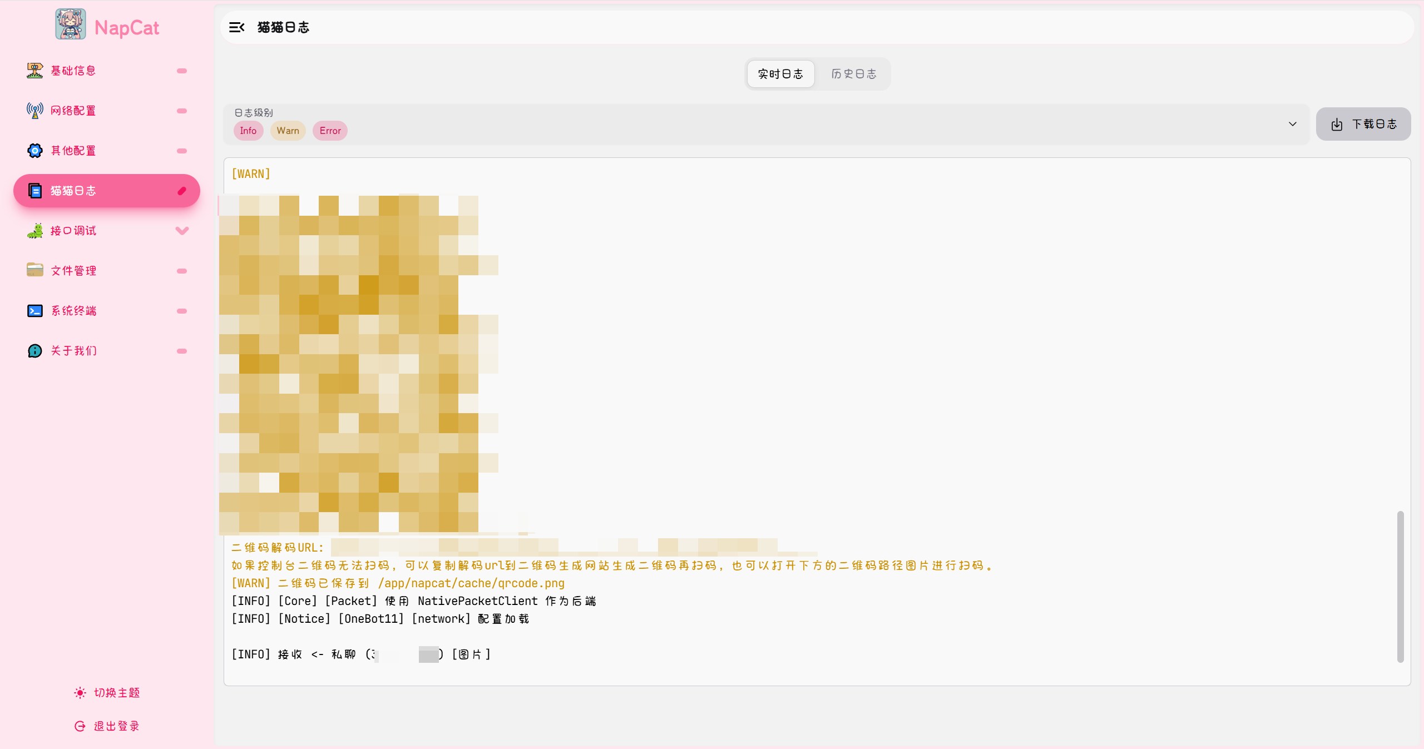Open the 日志级别 dropdown arrow
This screenshot has height=749, width=1424.
tap(1292, 124)
